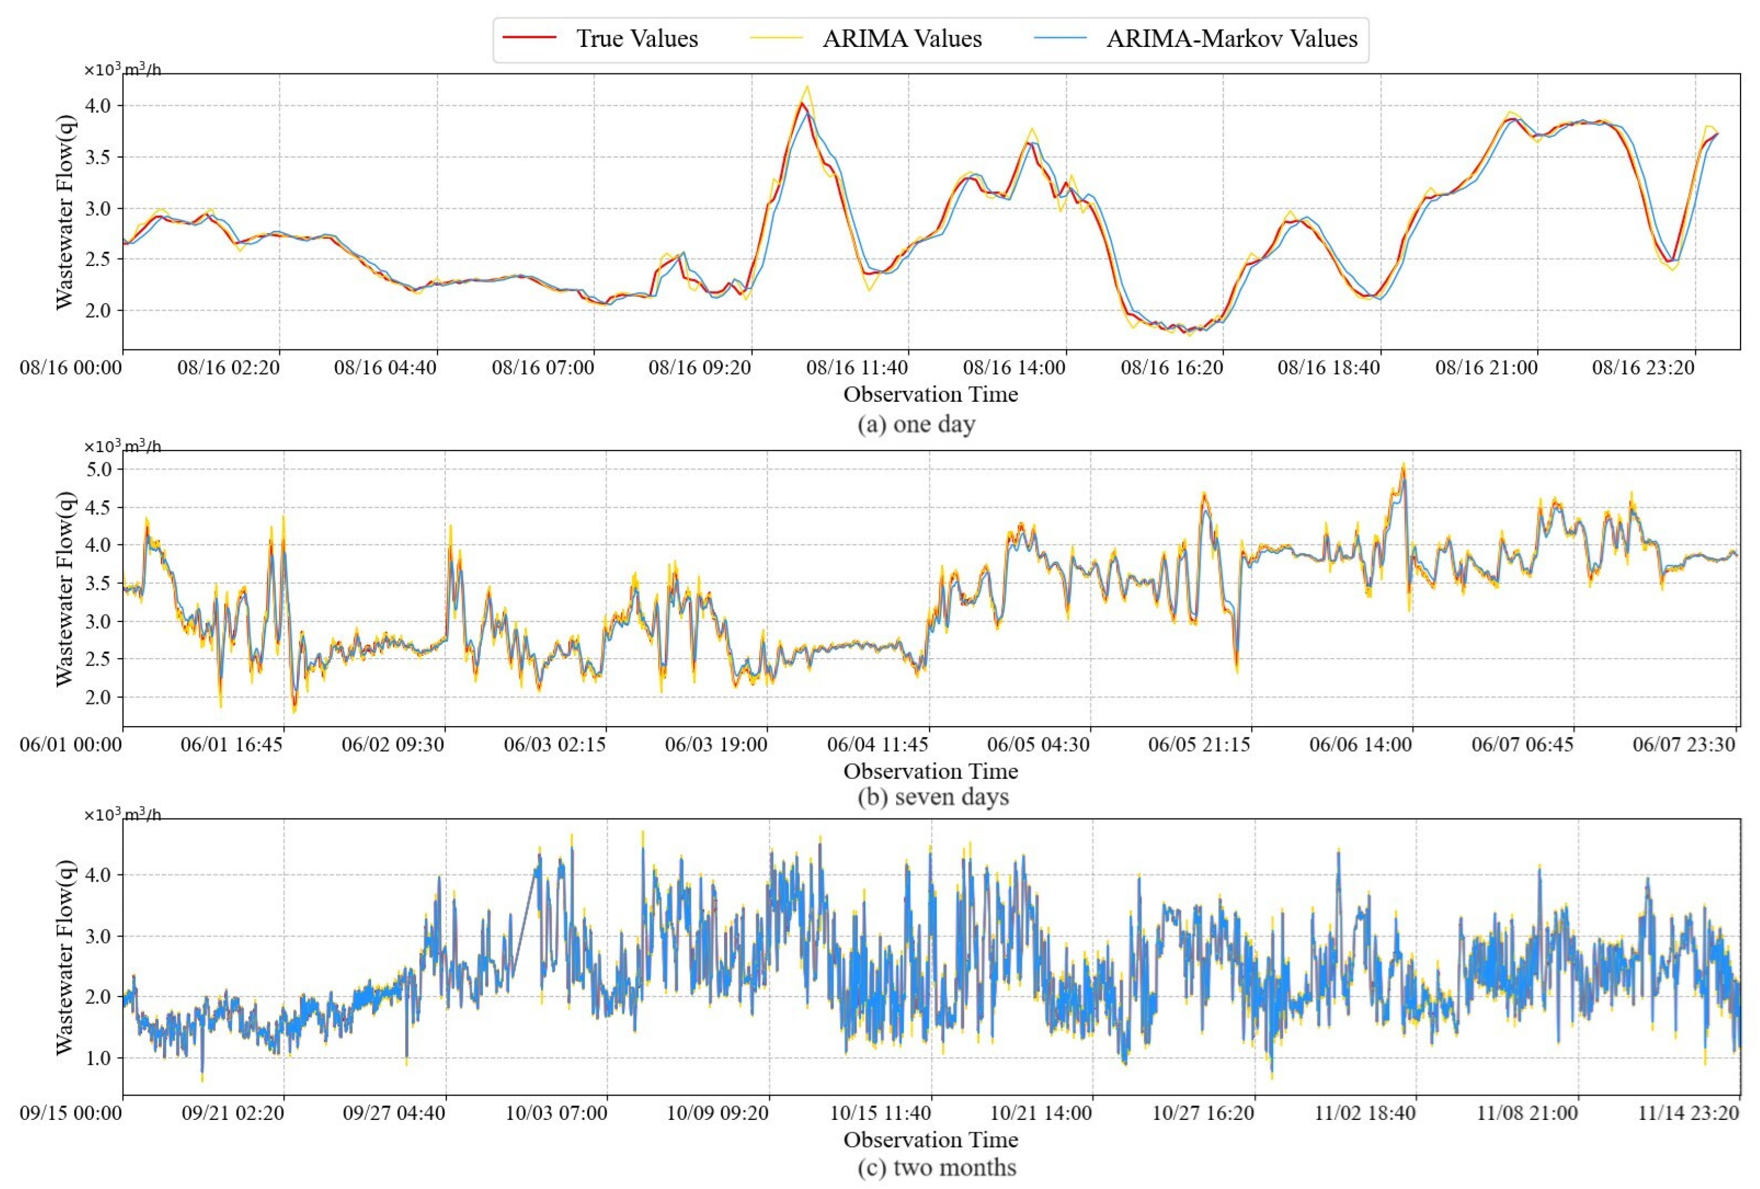Click the 09/15 00:00 tick label

coord(71,1113)
